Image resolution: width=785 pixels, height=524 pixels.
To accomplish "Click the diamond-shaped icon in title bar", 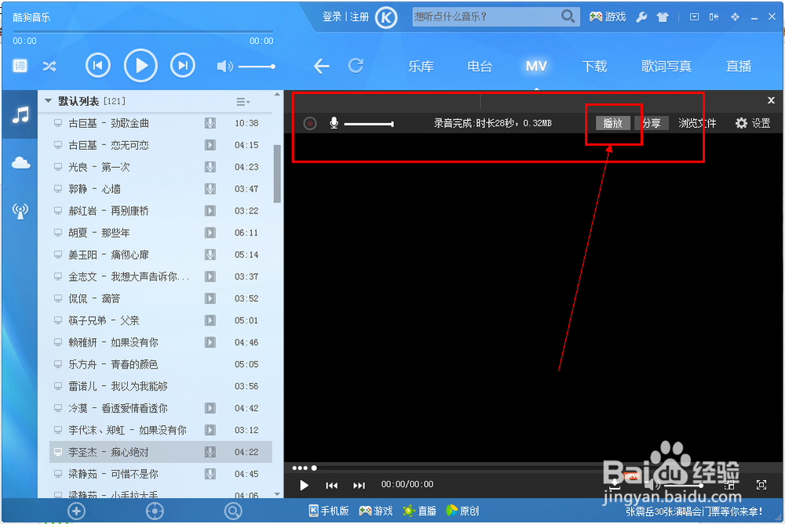I will click(x=735, y=17).
